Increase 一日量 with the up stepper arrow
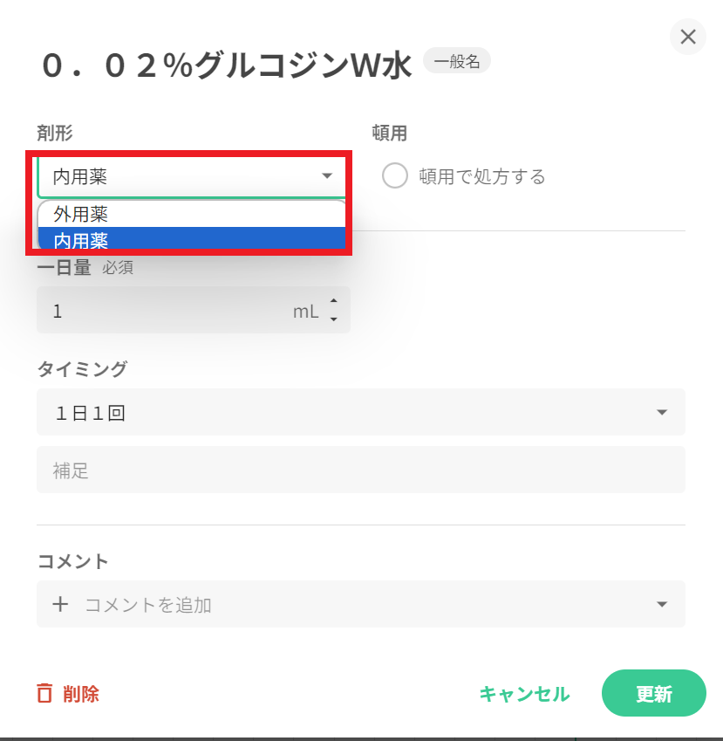The image size is (723, 741). tap(333, 302)
